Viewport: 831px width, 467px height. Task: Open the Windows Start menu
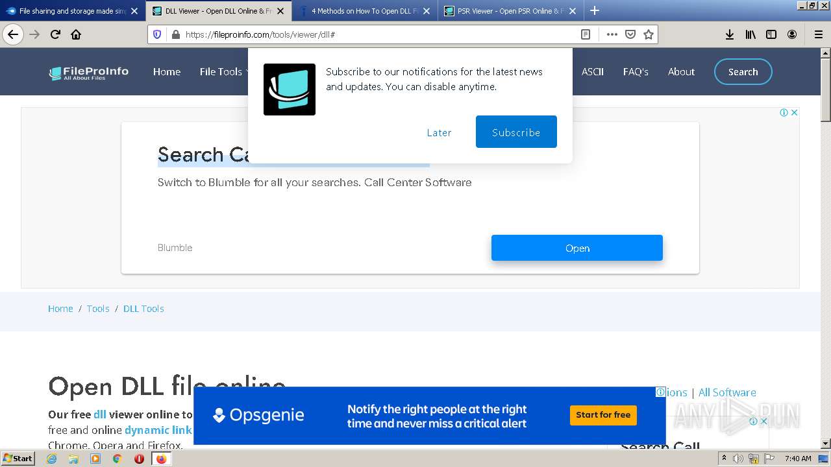point(18,459)
